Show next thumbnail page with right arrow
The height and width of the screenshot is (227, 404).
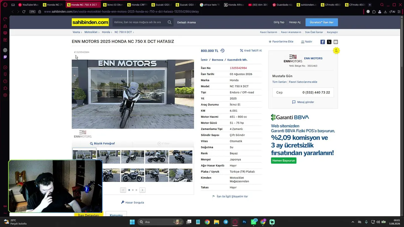pos(142,190)
